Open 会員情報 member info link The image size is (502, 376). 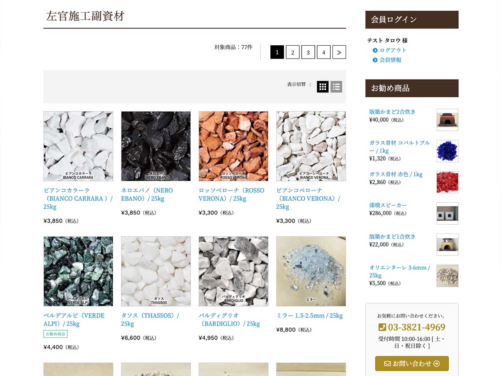[390, 60]
